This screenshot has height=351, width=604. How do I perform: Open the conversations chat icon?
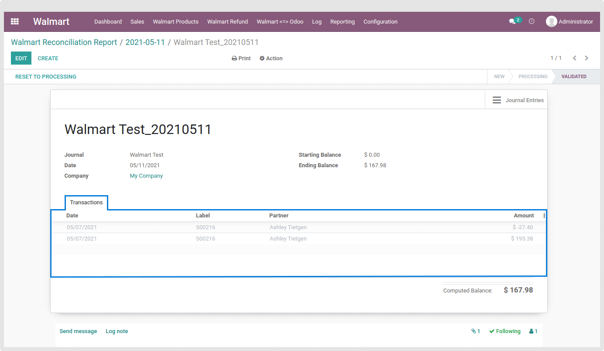[x=512, y=21]
